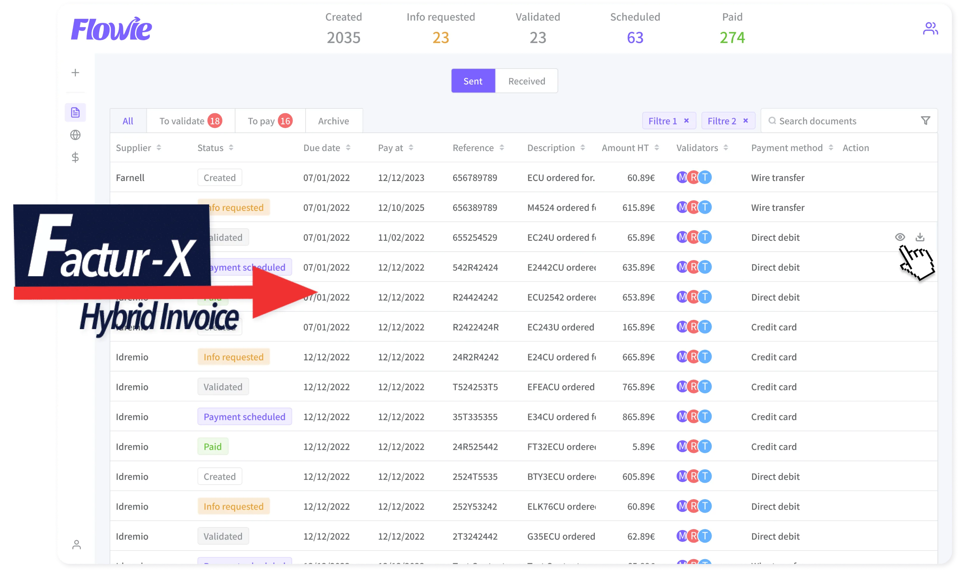Open team members with the users icon
959x571 pixels.
point(930,27)
